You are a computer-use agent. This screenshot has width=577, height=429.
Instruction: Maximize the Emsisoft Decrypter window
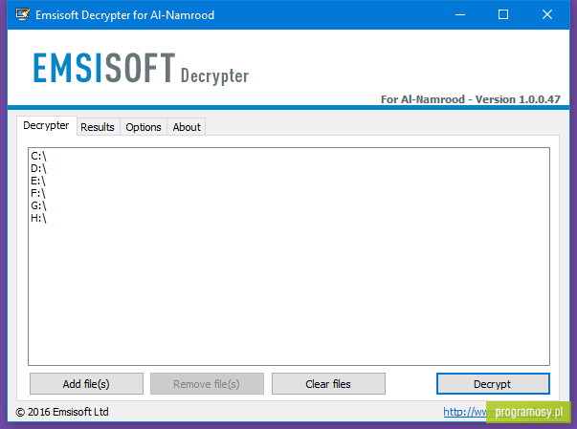[x=503, y=14]
